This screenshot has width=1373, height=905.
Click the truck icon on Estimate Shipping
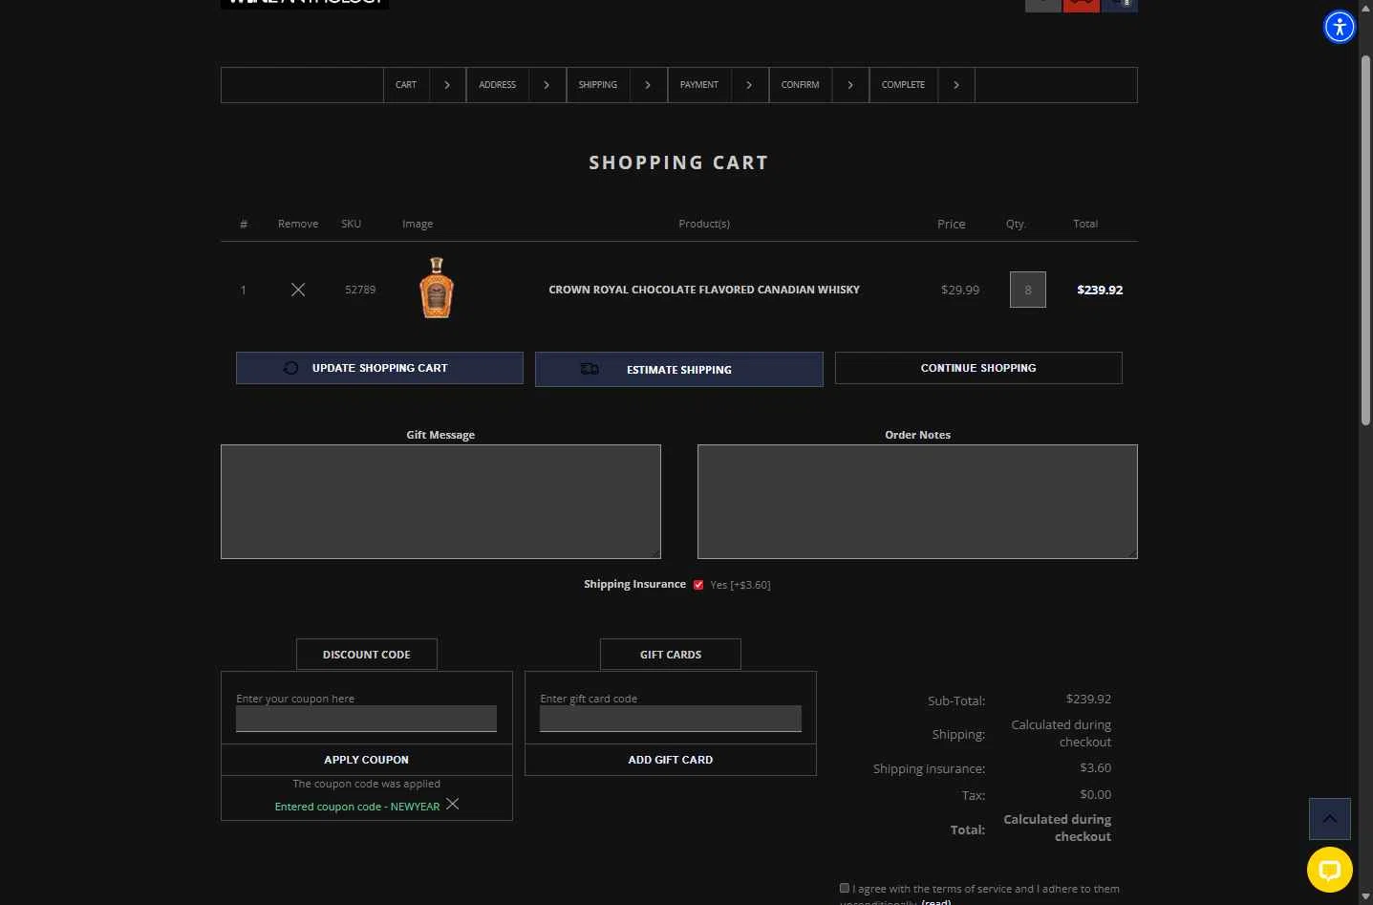tap(590, 369)
